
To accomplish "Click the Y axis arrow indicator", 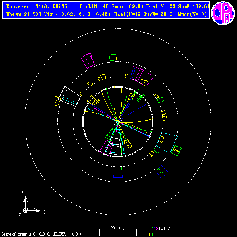I will 25,200.
